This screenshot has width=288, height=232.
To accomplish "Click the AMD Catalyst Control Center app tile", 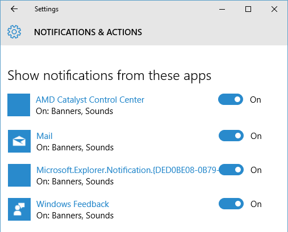I will (x=19, y=105).
